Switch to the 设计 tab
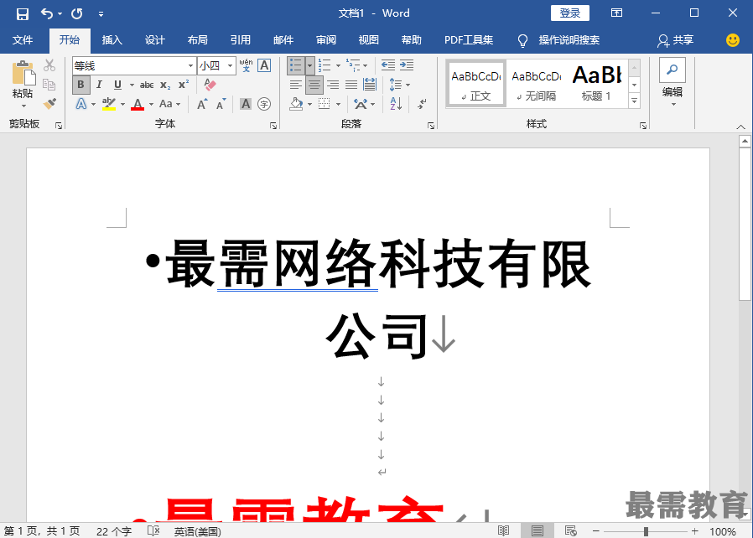The image size is (753, 538). coord(154,40)
